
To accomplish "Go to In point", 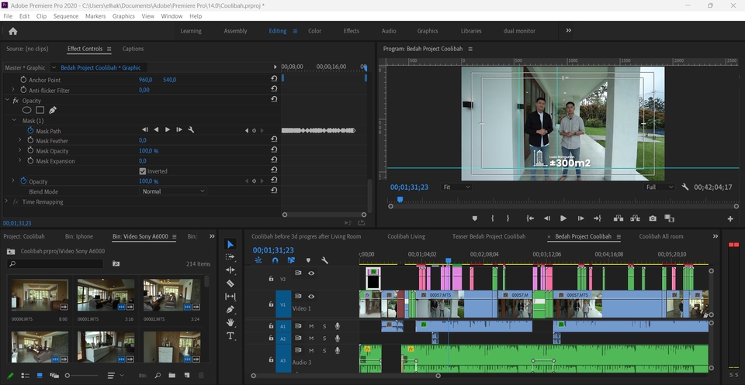I will coord(530,218).
